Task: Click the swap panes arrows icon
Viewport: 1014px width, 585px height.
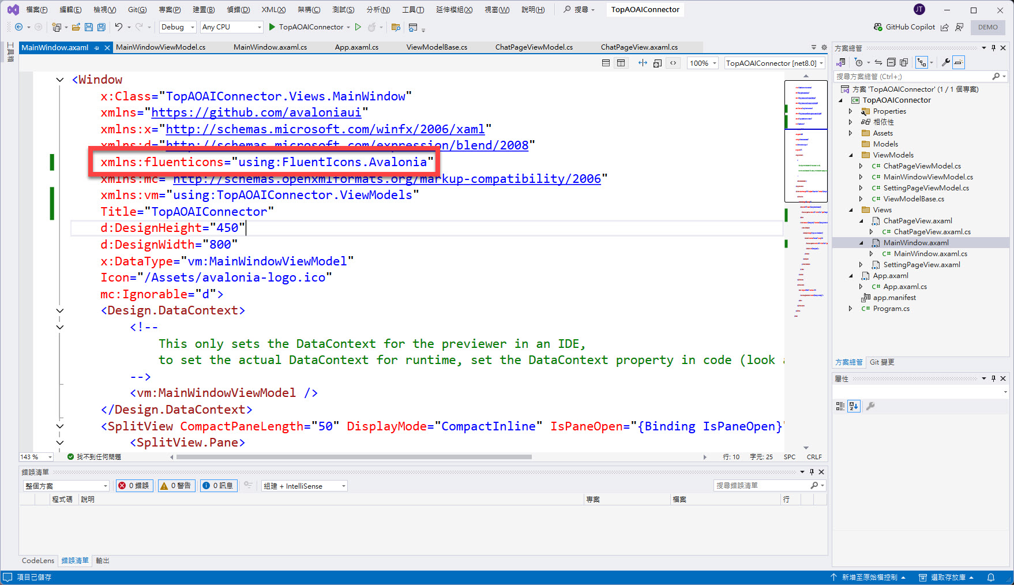Action: click(x=643, y=63)
